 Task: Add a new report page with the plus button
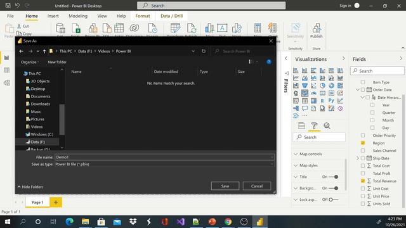click(56, 202)
